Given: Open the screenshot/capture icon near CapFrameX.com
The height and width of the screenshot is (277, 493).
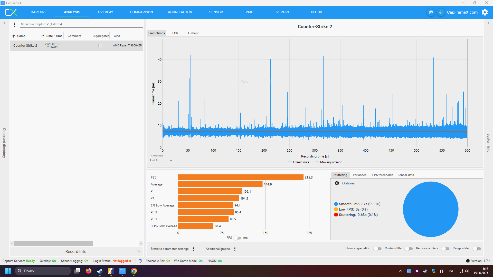Looking at the screenshot, I should pos(431,12).
